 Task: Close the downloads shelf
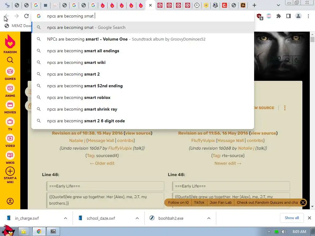click(x=309, y=218)
